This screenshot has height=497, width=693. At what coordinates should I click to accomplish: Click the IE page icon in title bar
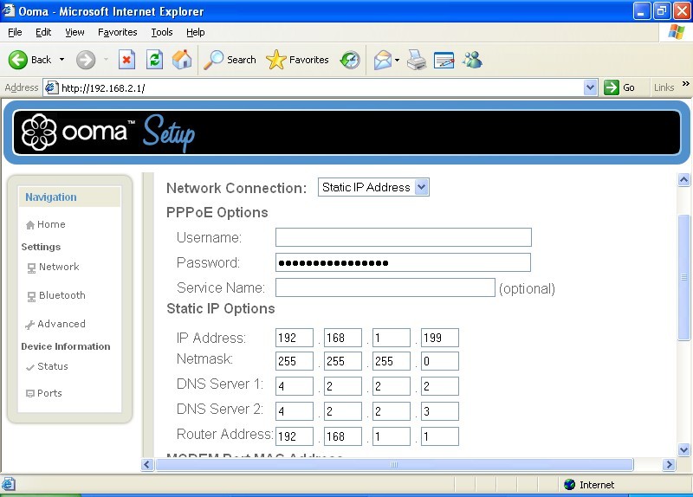tap(9, 10)
